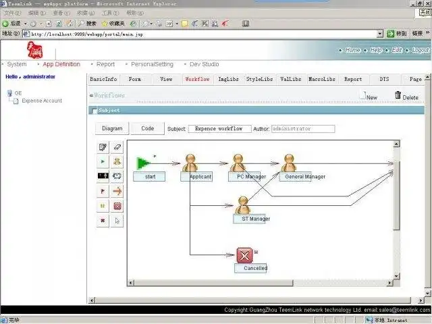
Task: Click the IE refresh page icon
Action: [59, 24]
